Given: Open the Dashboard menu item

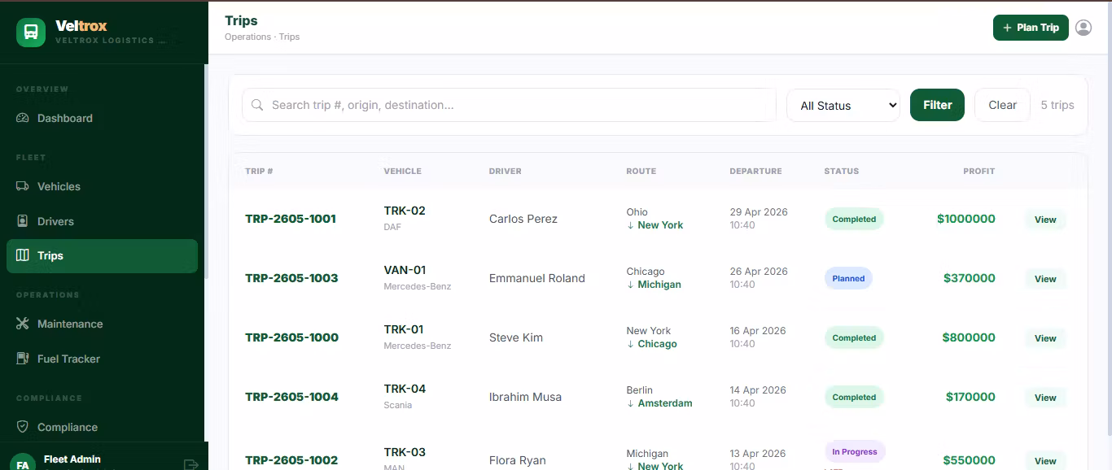Looking at the screenshot, I should click(x=103, y=118).
